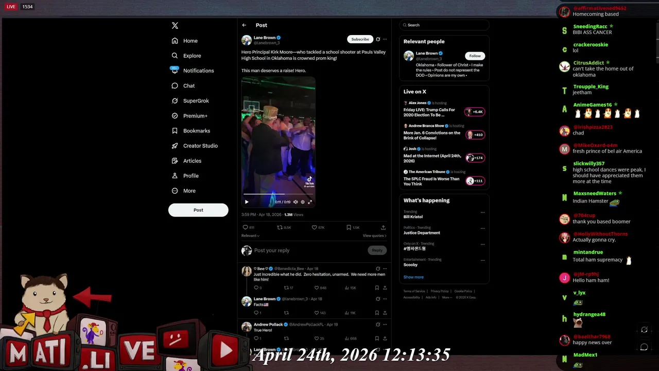The image size is (659, 371).
Task: Mute the video's volume
Action: tap(296, 202)
